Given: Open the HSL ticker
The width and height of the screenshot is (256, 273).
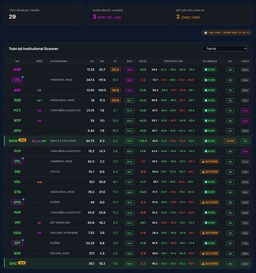Looking at the screenshot, I should 17,182.
